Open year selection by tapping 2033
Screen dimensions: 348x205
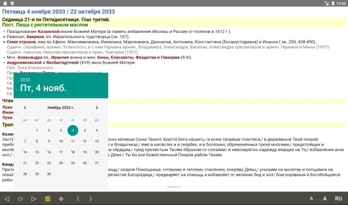pyautogui.click(x=25, y=79)
